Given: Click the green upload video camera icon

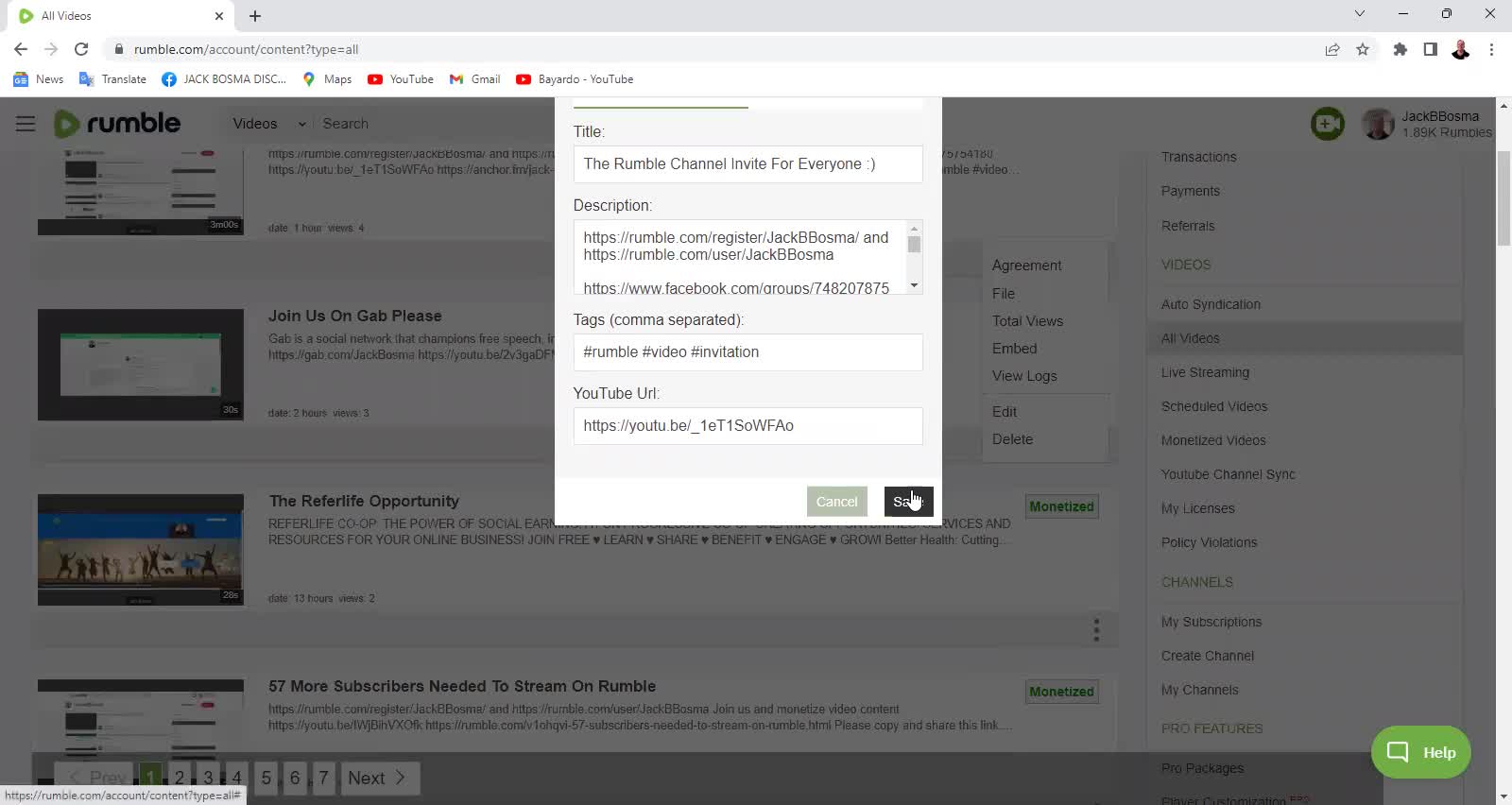Looking at the screenshot, I should 1328,124.
